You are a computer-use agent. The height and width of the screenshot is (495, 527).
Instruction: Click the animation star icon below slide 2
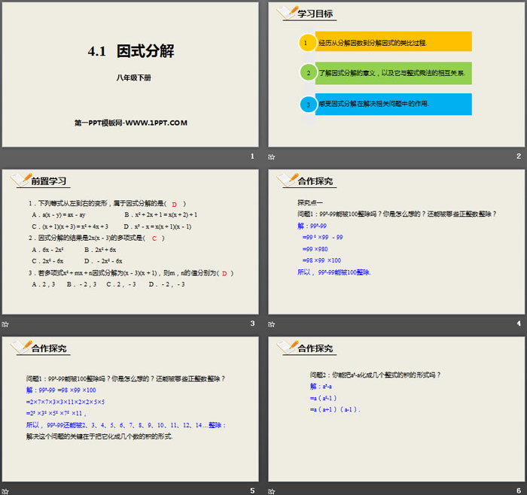coord(271,156)
